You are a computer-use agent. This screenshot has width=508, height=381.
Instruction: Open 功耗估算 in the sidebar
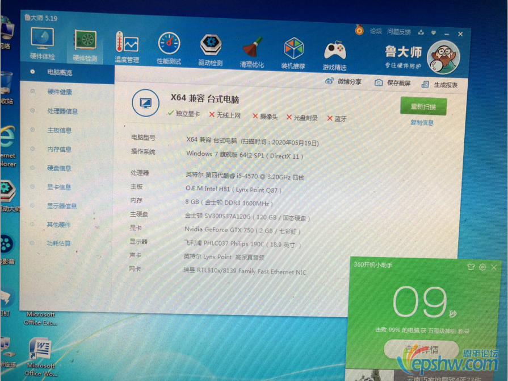pyautogui.click(x=58, y=243)
